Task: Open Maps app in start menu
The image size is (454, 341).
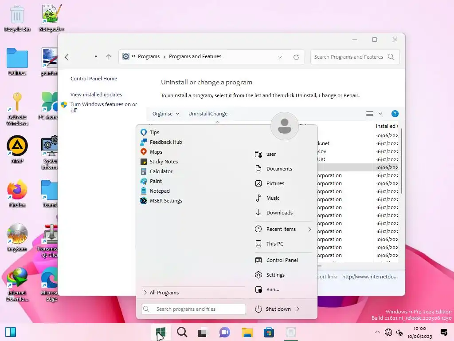Action: (151, 152)
